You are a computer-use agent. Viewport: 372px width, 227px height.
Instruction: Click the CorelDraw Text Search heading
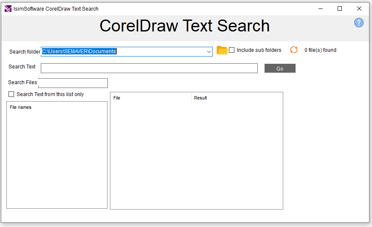pyautogui.click(x=185, y=26)
